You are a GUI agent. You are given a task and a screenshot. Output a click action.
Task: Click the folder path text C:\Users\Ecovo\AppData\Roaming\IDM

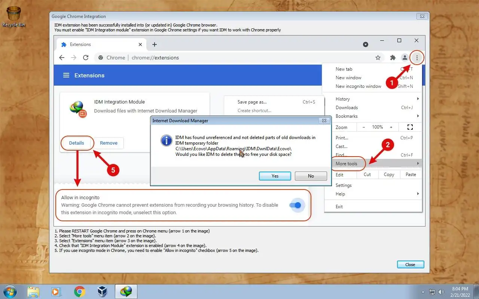pyautogui.click(x=234, y=149)
